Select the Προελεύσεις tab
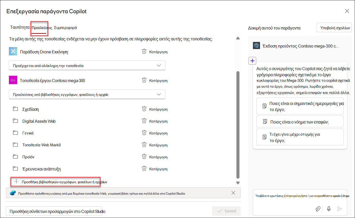 coord(42,28)
